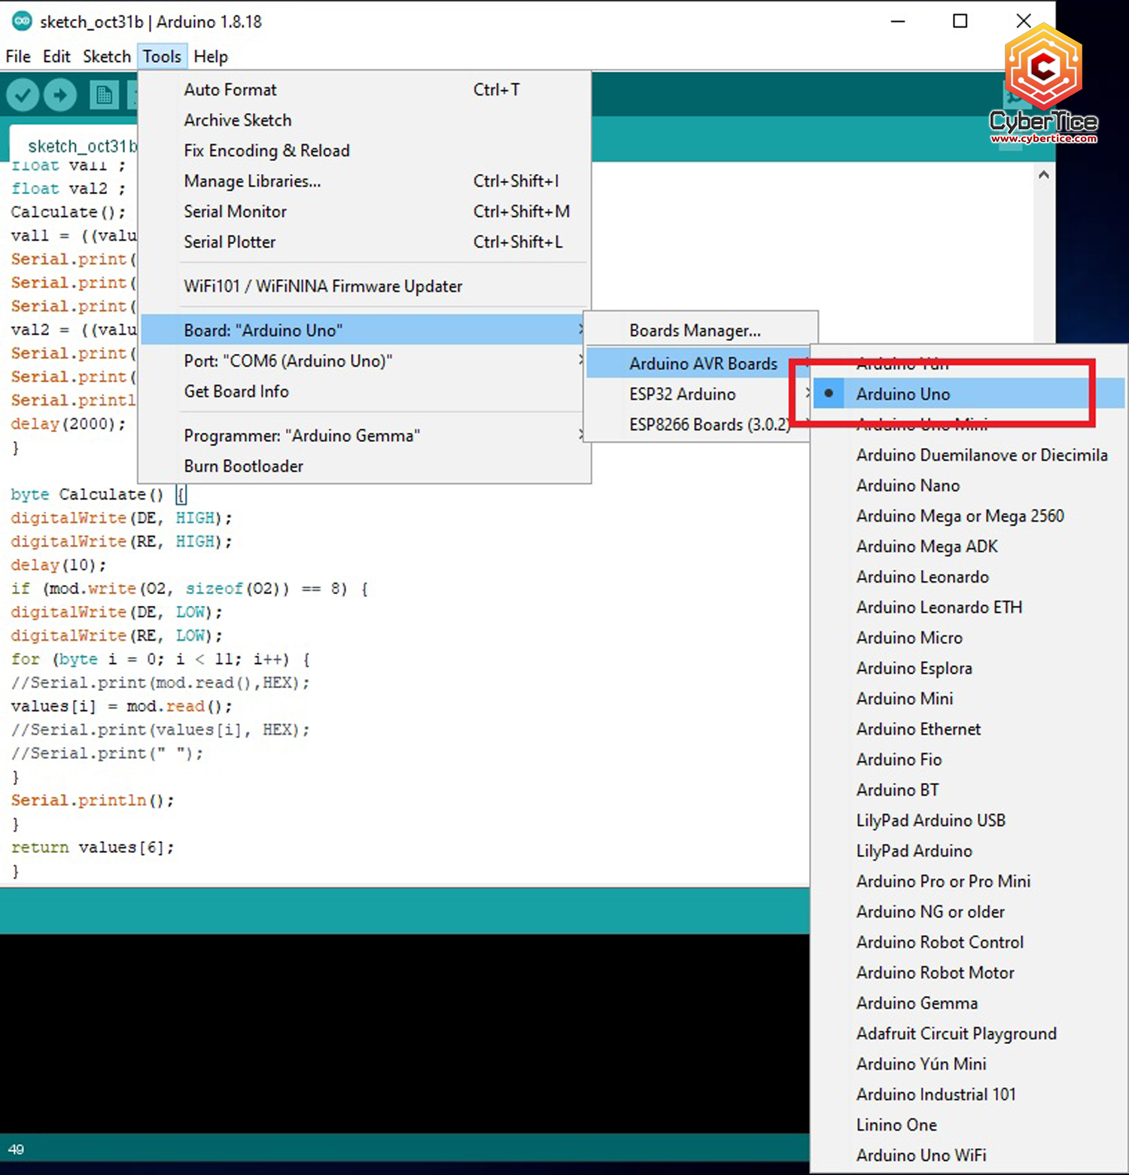Select Serial Plotter from the Tools menu
Screen dimensions: 1129x1175
[x=230, y=242]
